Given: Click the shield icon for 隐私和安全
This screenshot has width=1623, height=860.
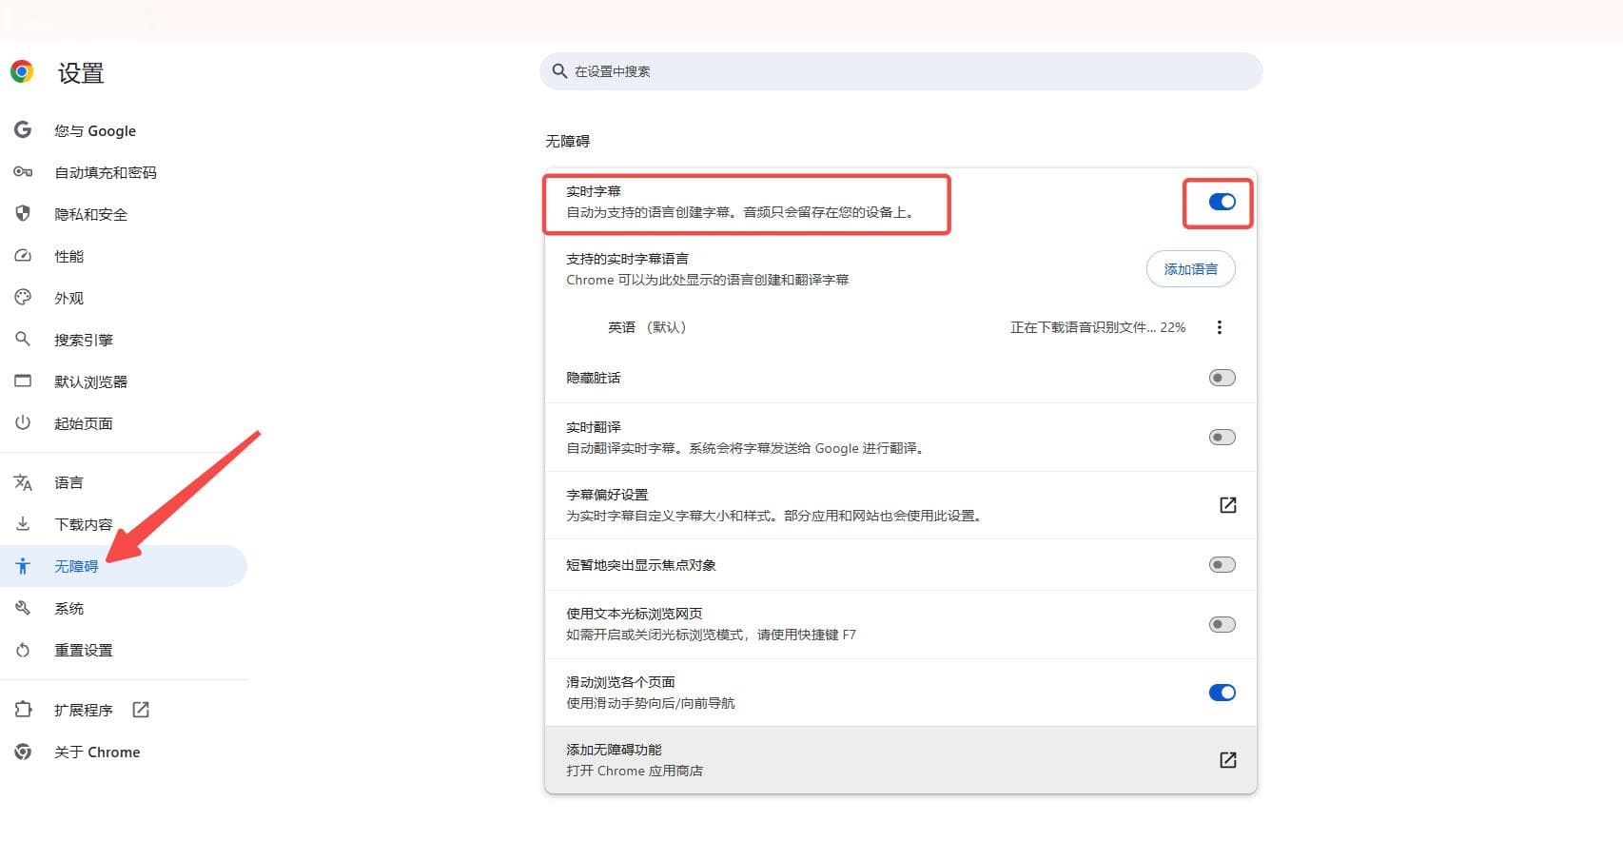Looking at the screenshot, I should [x=23, y=213].
